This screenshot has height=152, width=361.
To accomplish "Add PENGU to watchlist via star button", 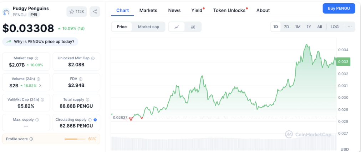I will coord(76,11).
